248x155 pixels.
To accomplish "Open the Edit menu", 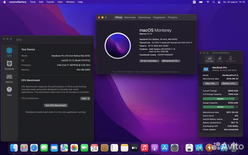I will click(x=41, y=2).
